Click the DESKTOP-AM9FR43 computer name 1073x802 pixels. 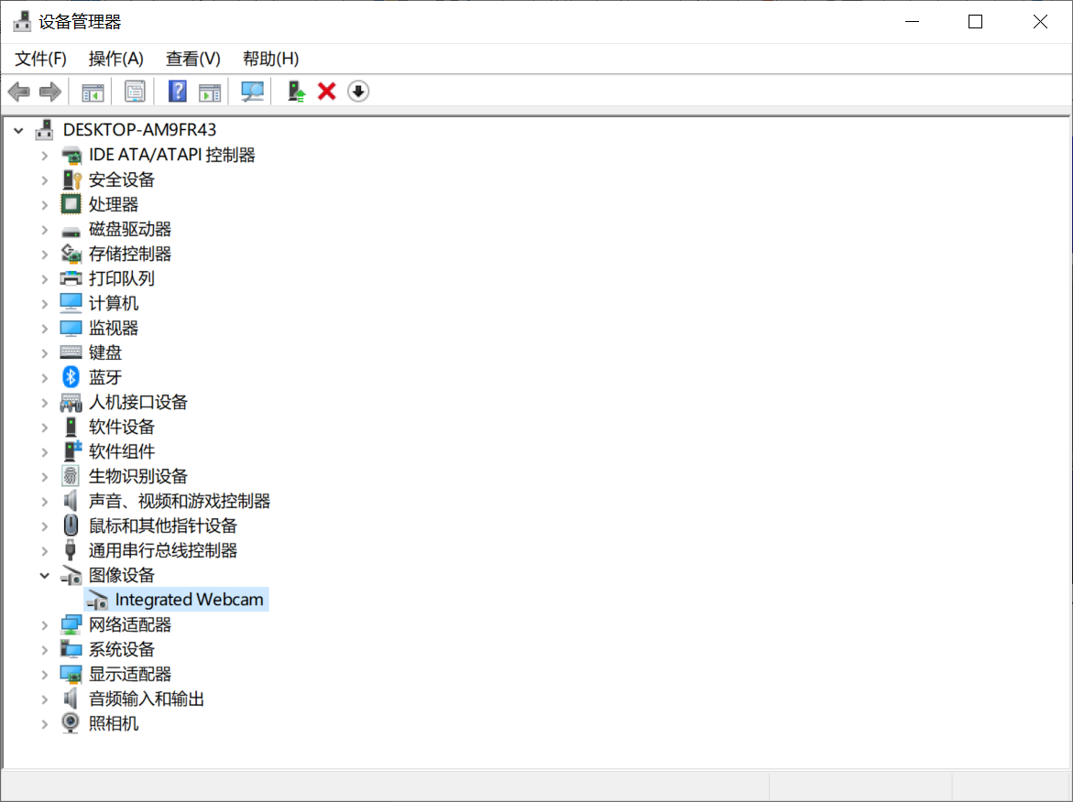pyautogui.click(x=139, y=129)
